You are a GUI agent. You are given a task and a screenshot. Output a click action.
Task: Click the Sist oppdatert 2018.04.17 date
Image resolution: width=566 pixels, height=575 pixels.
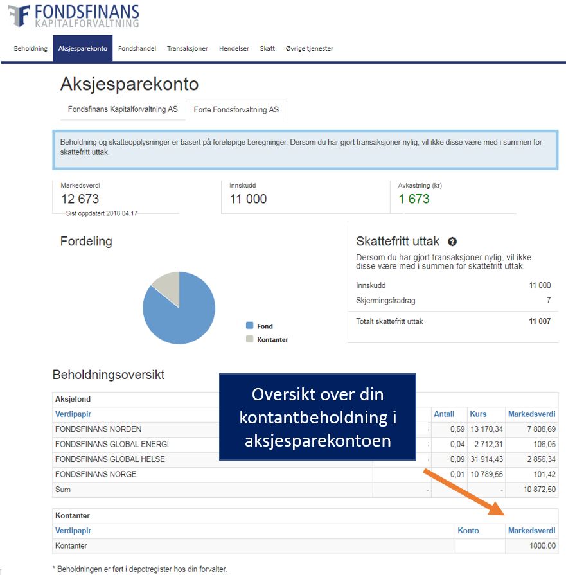[102, 213]
